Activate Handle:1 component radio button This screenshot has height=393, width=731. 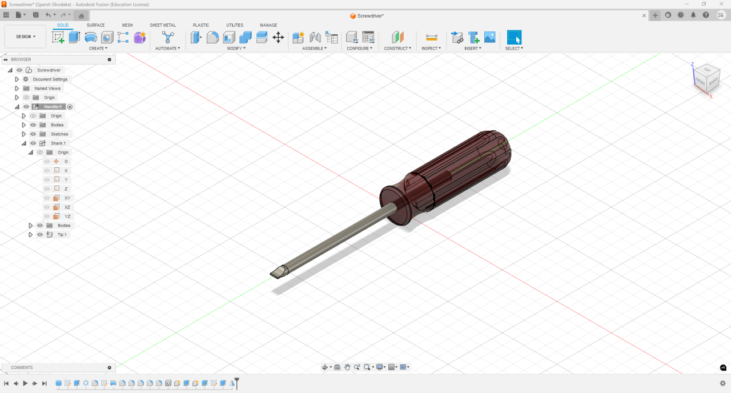point(70,107)
